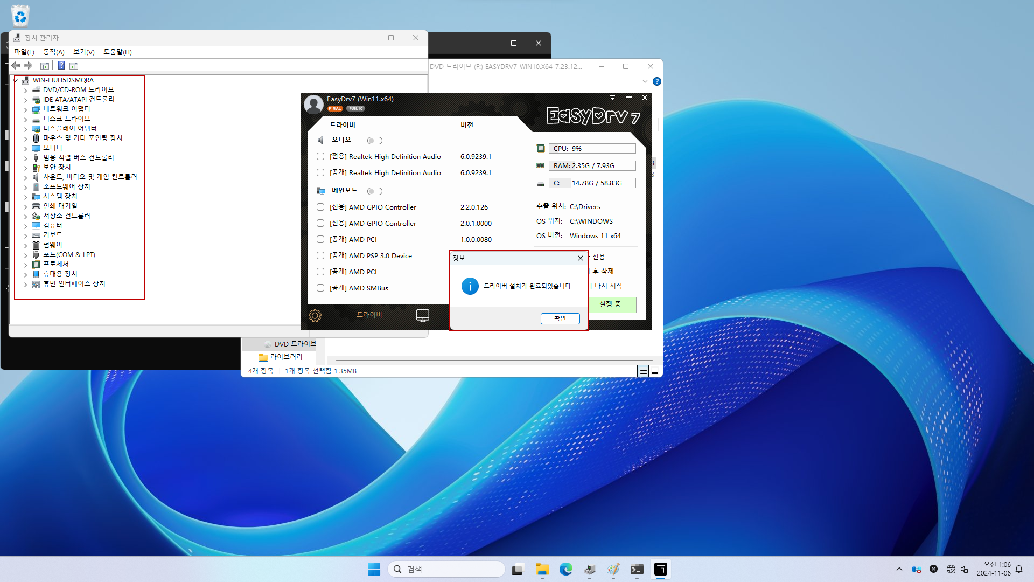
Task: Click Device Manager blue help icon
Action: coord(61,66)
